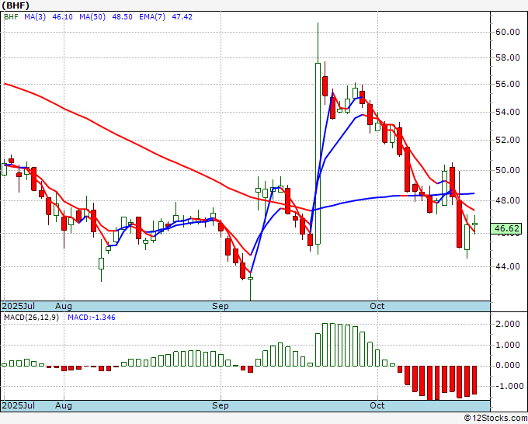The width and height of the screenshot is (528, 424).
Task: Click the MA(50) value 48.50
Action: 122,17
